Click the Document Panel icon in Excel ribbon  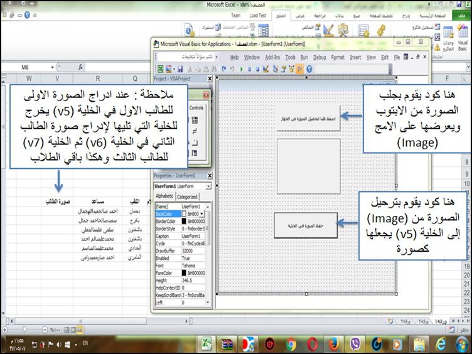coord(190,30)
